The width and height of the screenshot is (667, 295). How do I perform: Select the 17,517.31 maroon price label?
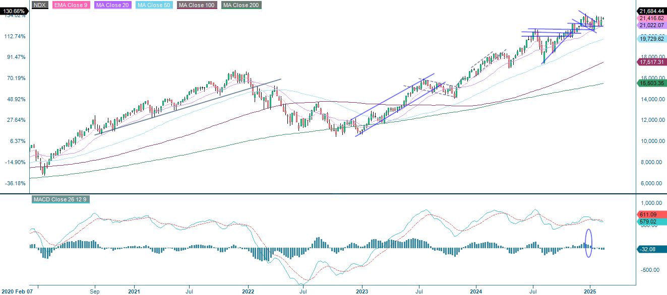(x=649, y=62)
